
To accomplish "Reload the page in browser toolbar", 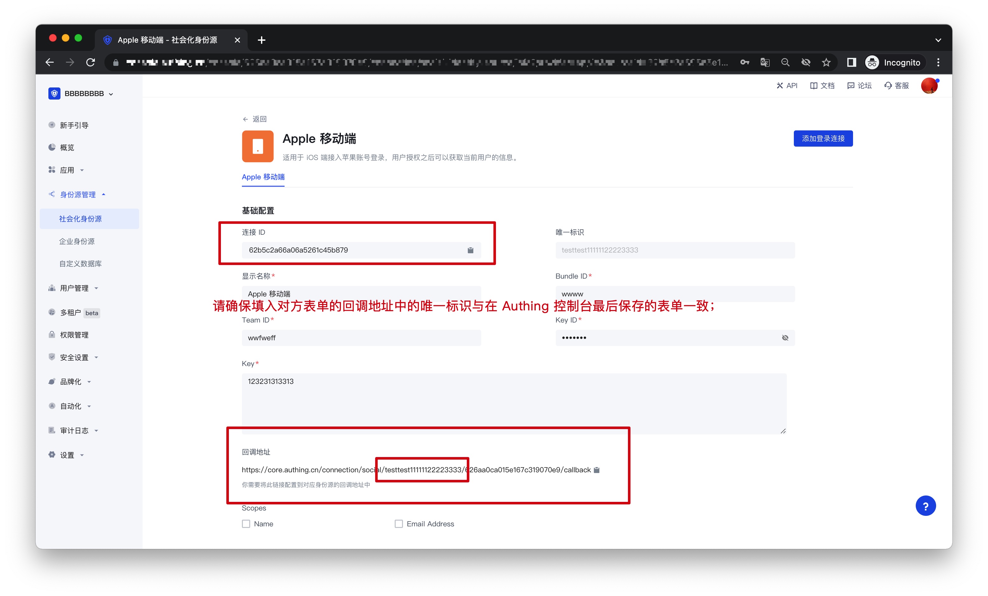I will click(91, 62).
